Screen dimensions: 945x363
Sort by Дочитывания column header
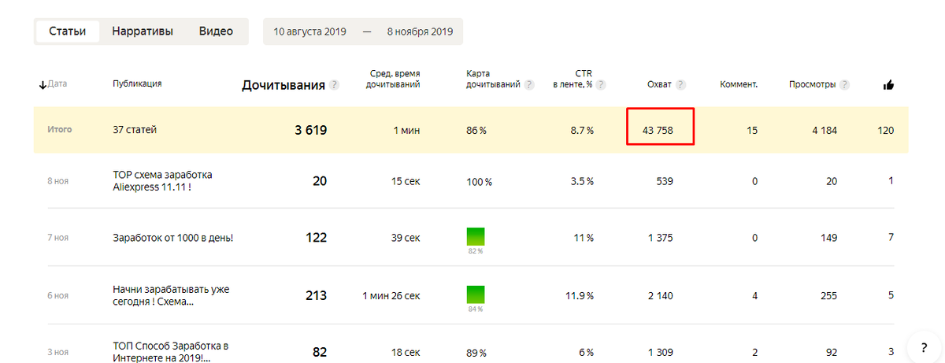click(x=283, y=85)
